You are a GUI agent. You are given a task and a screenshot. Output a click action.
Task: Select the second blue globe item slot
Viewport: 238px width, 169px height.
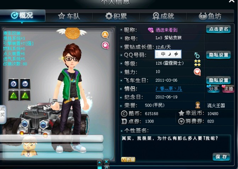coord(25,84)
